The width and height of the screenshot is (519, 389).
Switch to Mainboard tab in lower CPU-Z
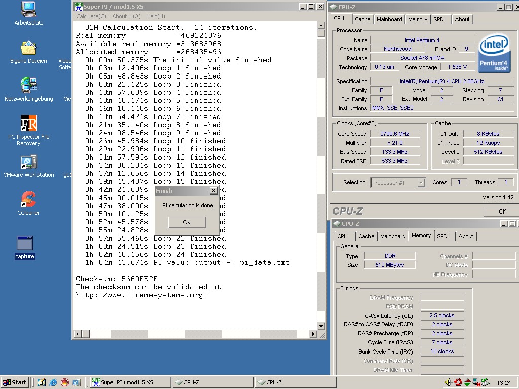pyautogui.click(x=393, y=236)
